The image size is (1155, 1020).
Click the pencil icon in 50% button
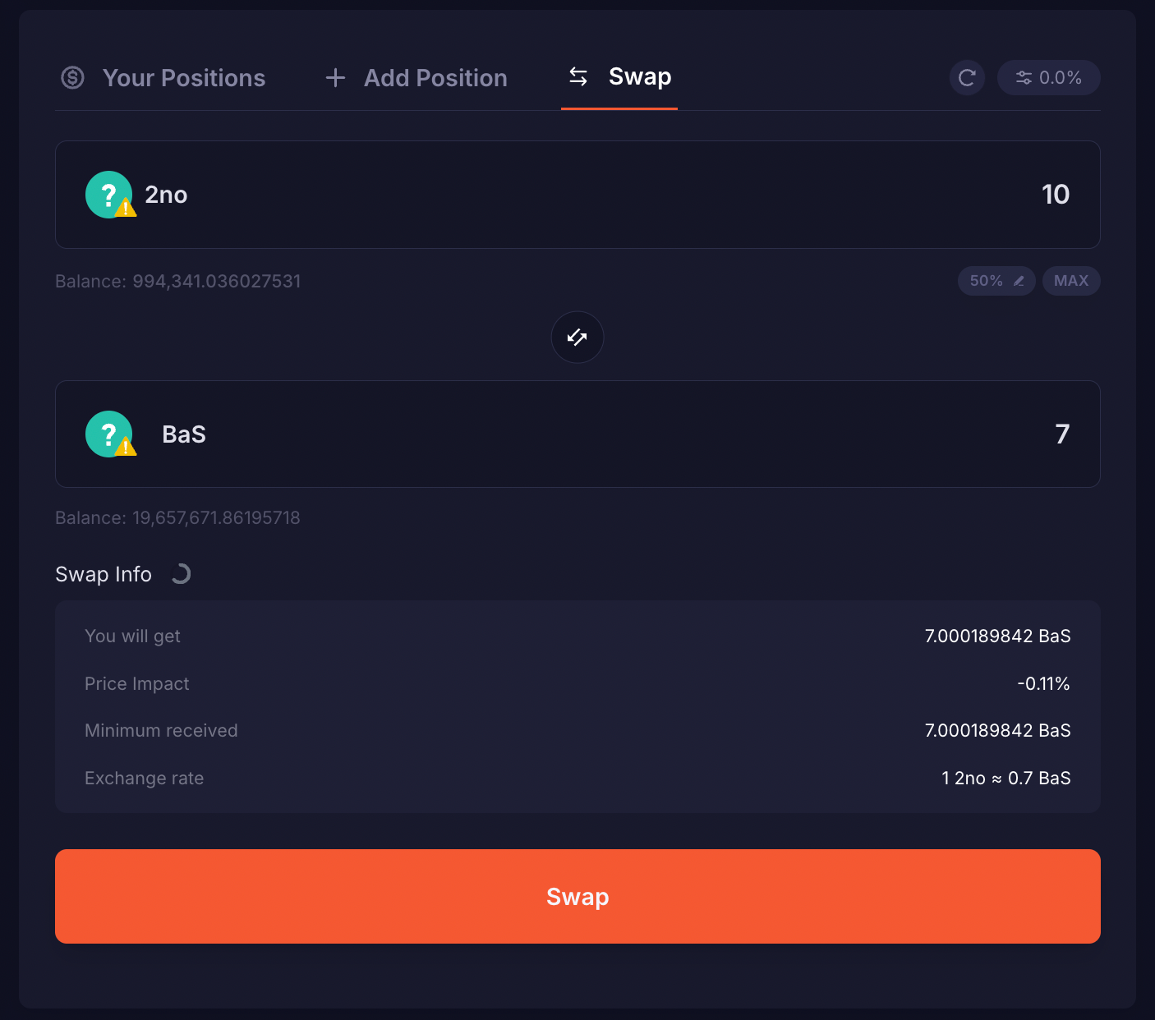point(1019,281)
